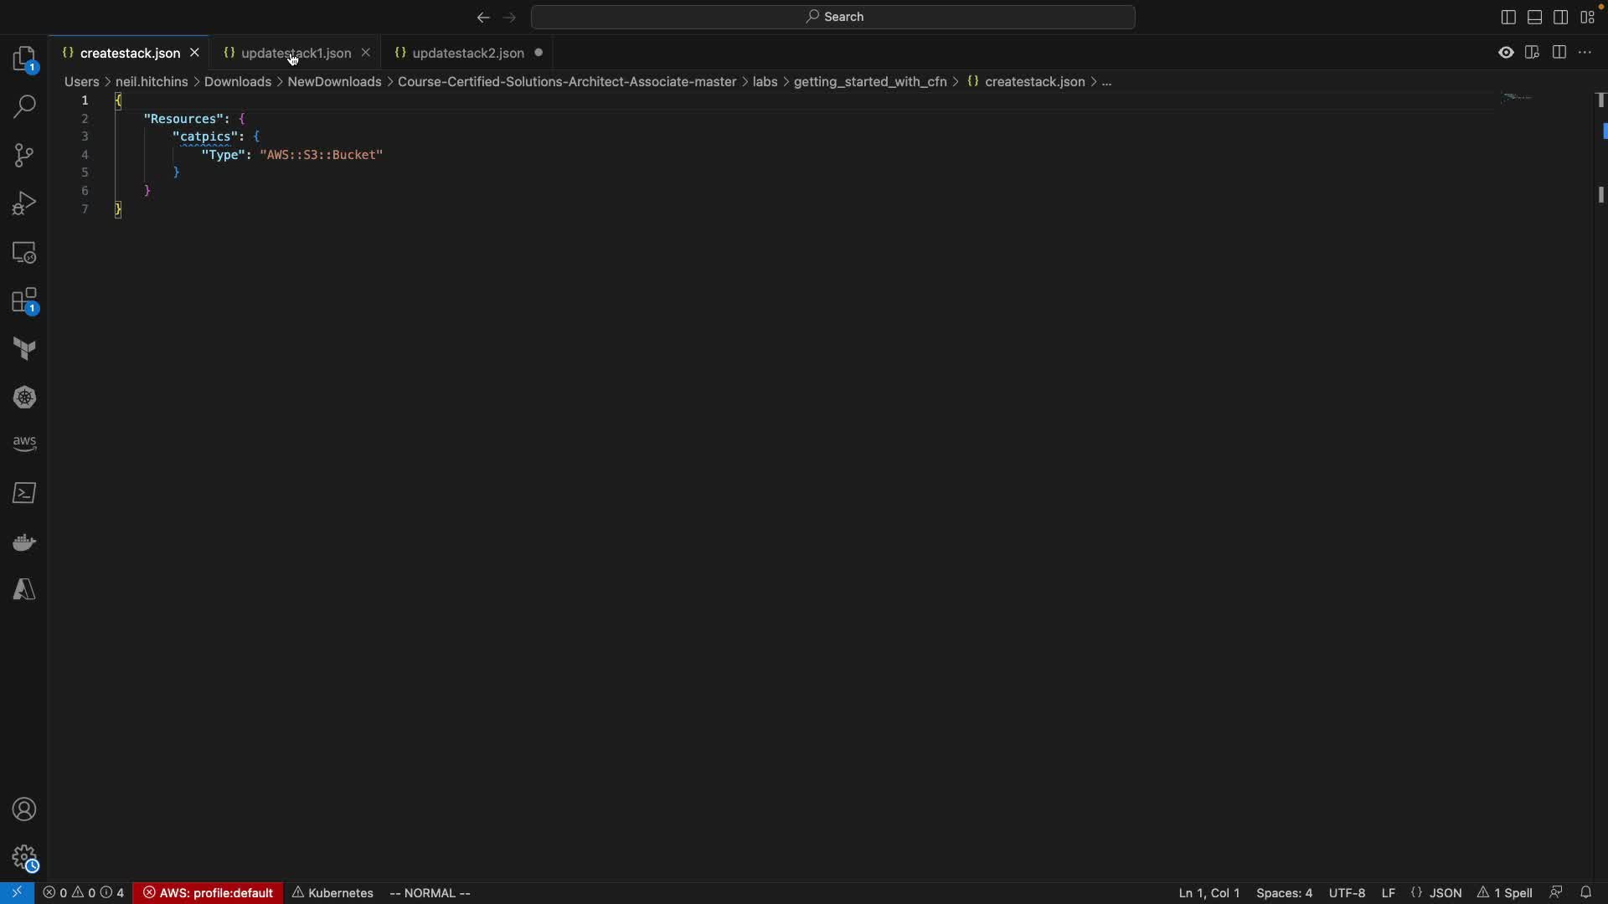Toggle the secondary side bar layout button
The height and width of the screenshot is (904, 1608).
tap(1561, 17)
